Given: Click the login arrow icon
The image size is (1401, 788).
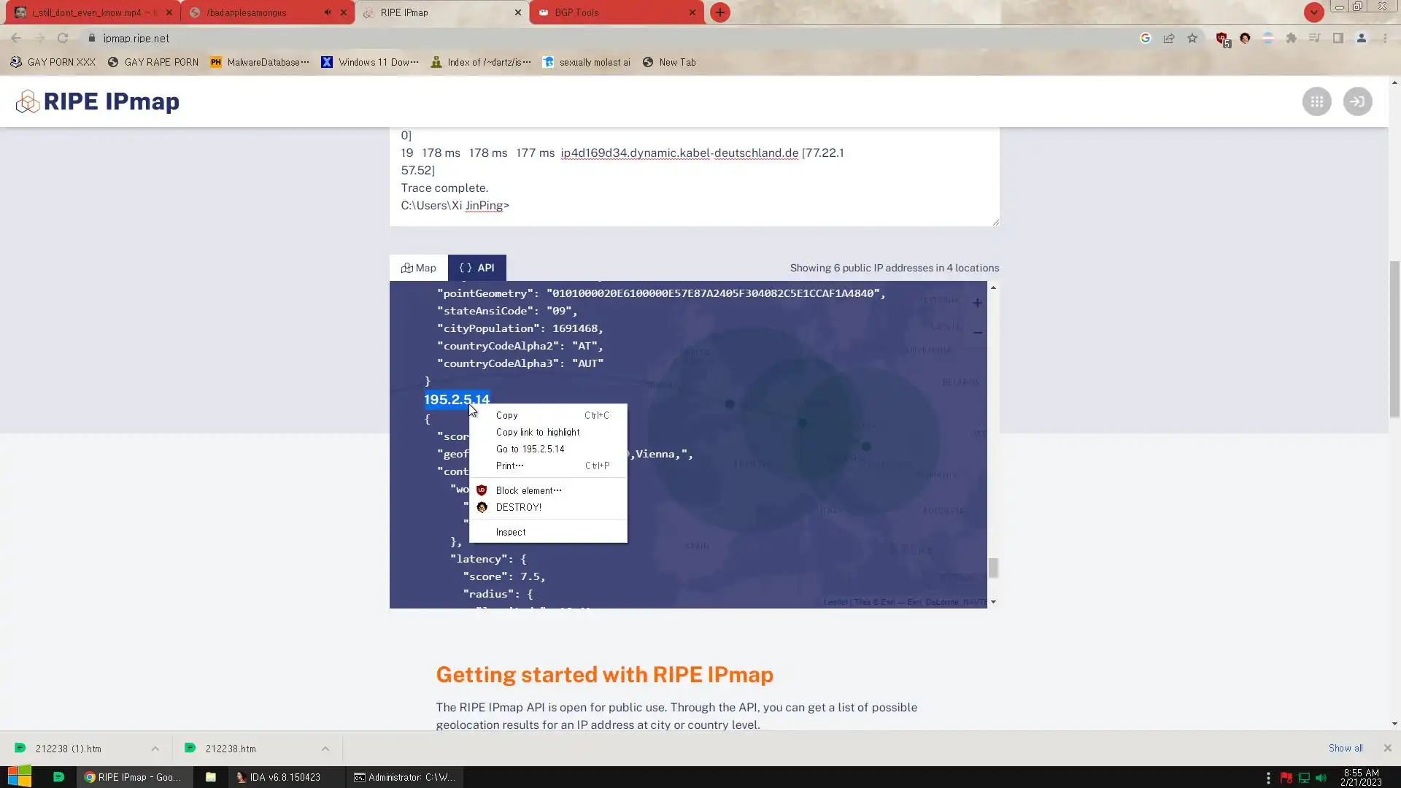Looking at the screenshot, I should 1357,101.
